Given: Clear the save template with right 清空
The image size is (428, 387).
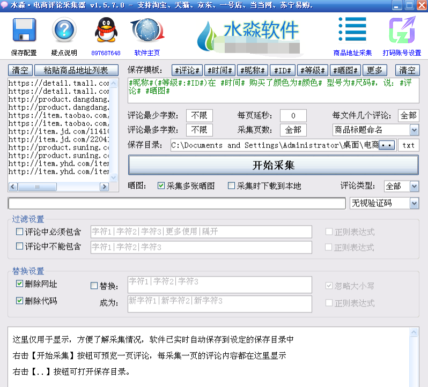Looking at the screenshot, I should (x=407, y=70).
